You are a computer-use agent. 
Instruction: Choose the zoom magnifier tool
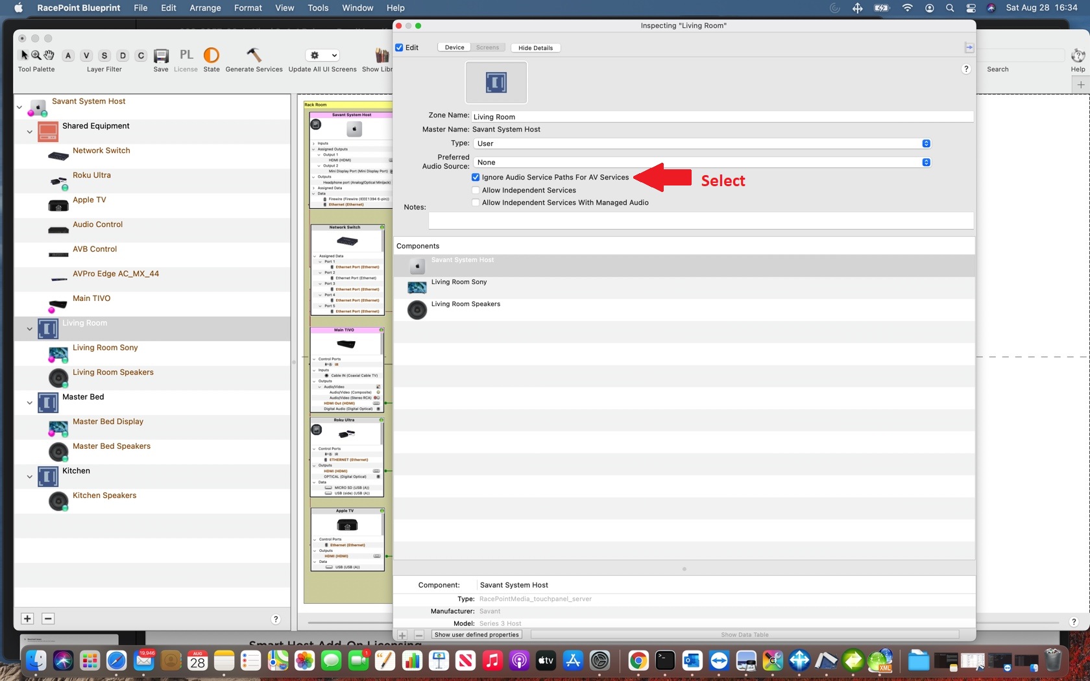36,55
